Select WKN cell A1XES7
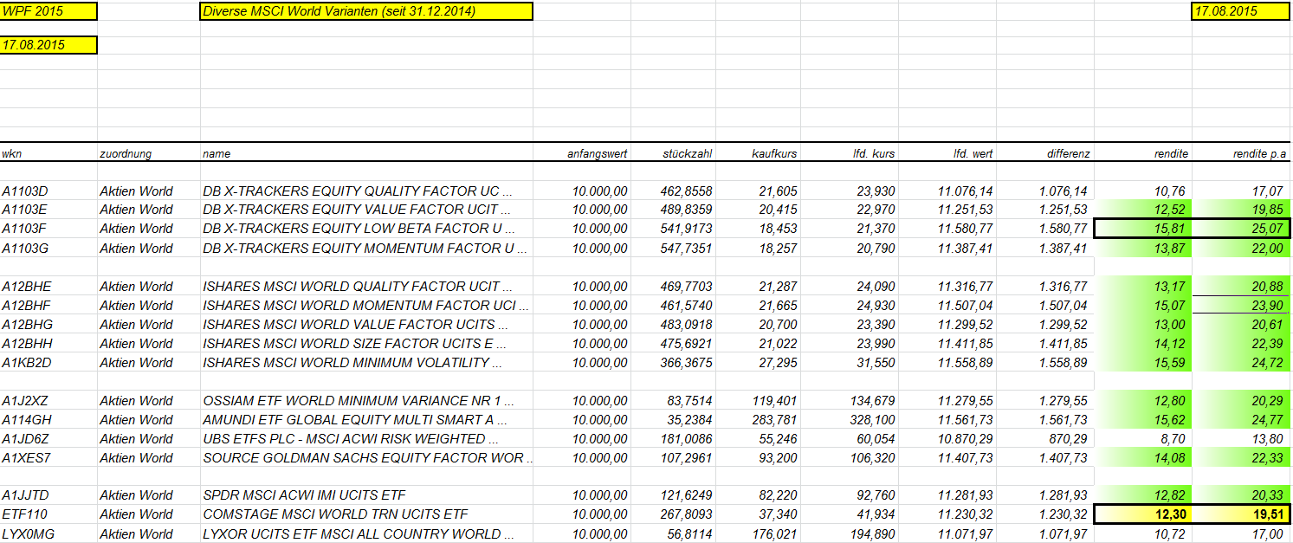This screenshot has width=1293, height=543. click(48, 457)
